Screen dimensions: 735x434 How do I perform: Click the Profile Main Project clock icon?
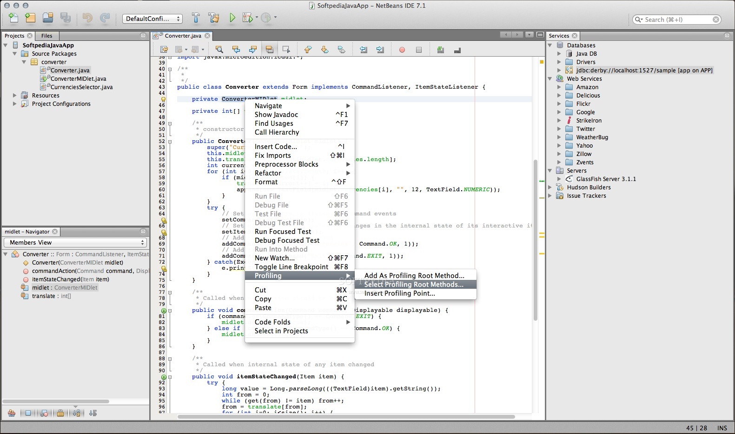266,18
